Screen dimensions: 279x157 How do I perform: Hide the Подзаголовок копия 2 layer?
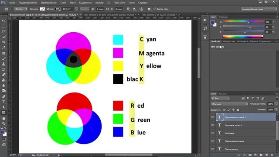pyautogui.click(x=212, y=117)
